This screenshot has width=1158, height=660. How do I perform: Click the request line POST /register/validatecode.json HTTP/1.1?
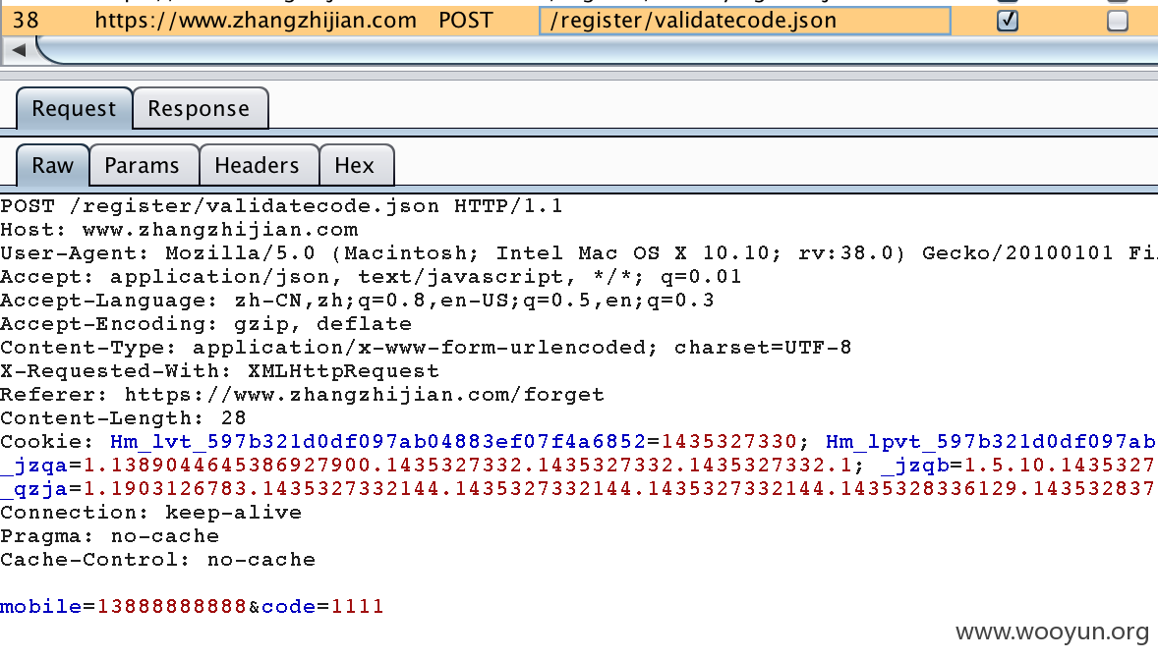pyautogui.click(x=281, y=206)
